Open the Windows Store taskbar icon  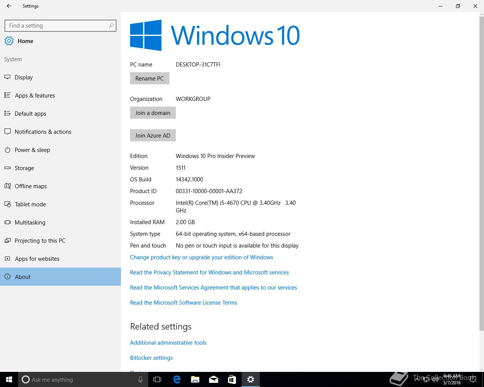coord(232,379)
